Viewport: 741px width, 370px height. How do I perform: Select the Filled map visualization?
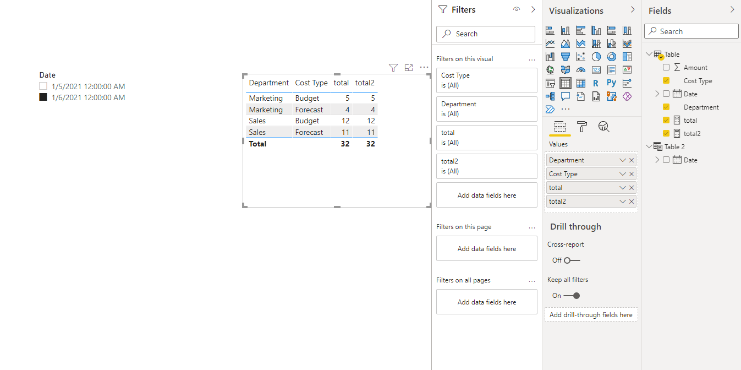click(566, 70)
